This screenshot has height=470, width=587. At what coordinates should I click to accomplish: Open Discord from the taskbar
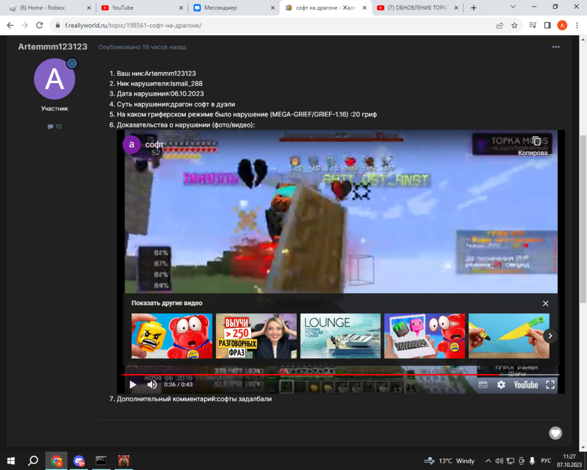tap(79, 461)
